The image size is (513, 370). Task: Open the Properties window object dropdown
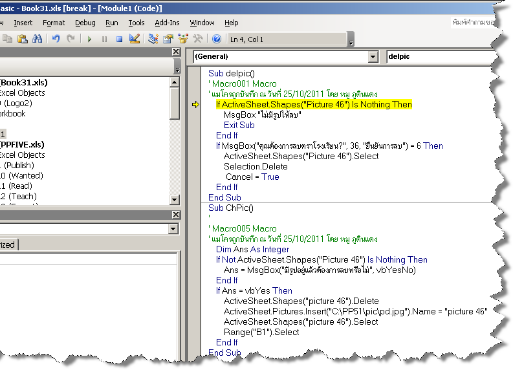point(173,229)
